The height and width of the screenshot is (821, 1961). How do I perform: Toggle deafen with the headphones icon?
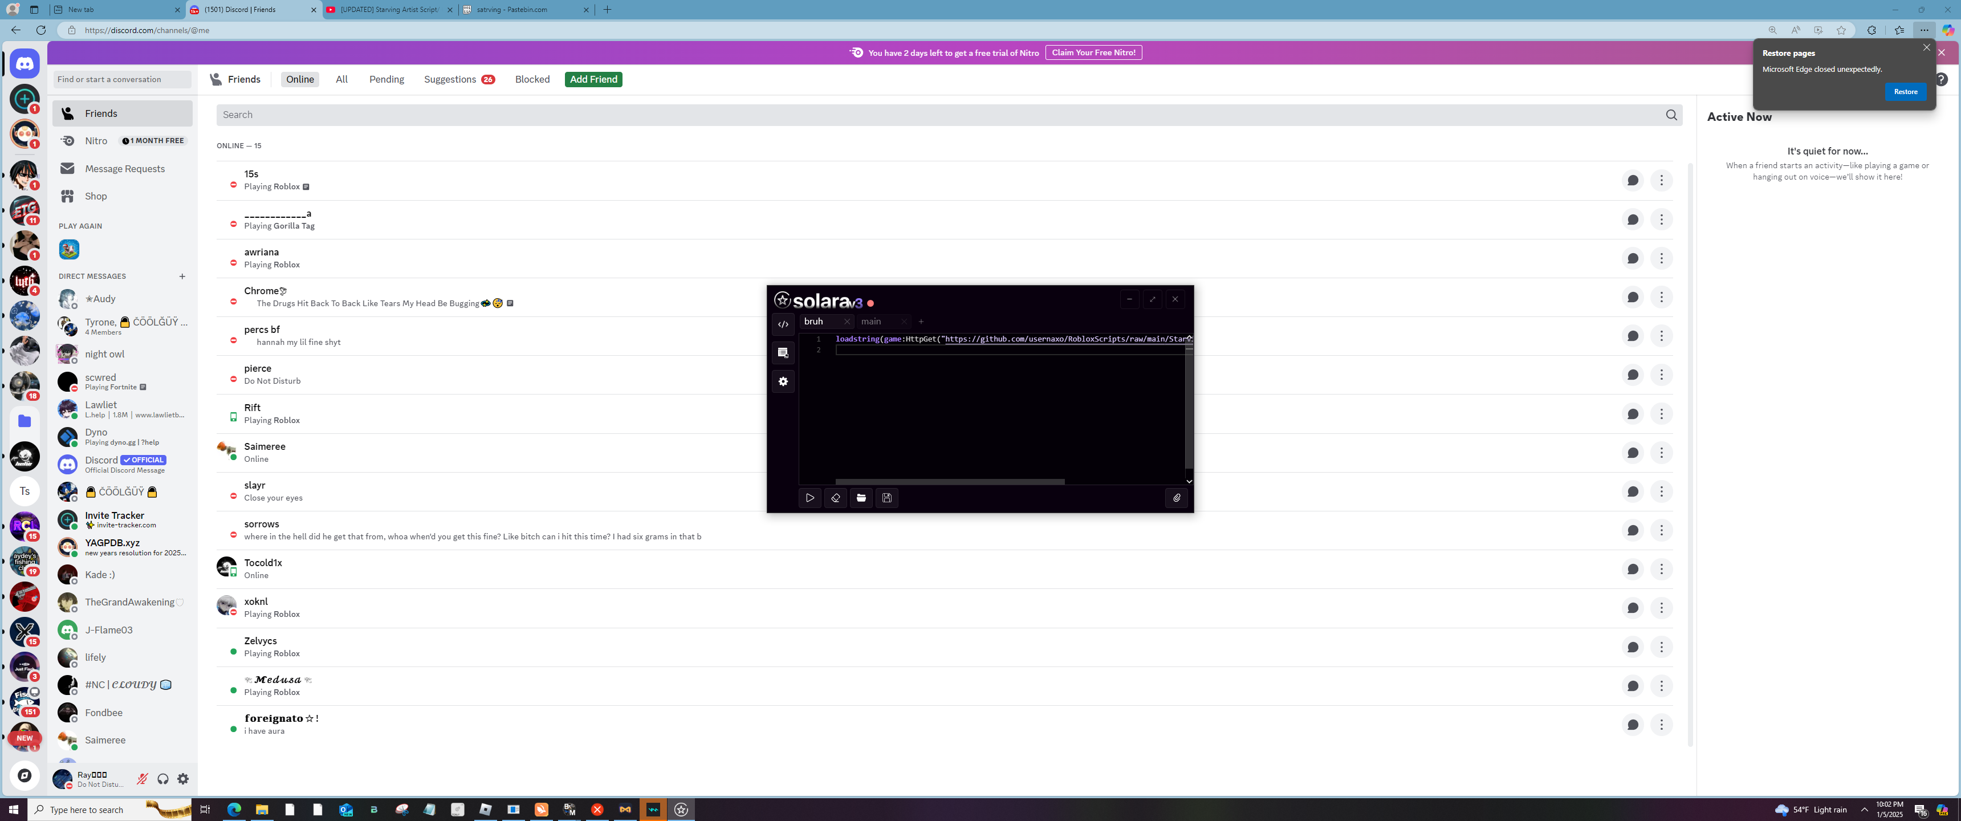coord(163,778)
